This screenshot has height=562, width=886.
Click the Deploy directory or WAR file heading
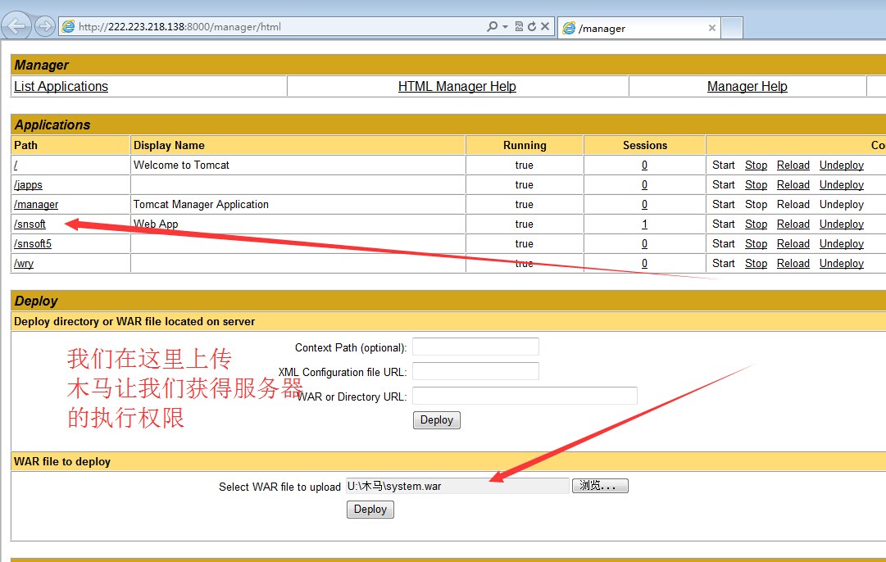point(134,321)
